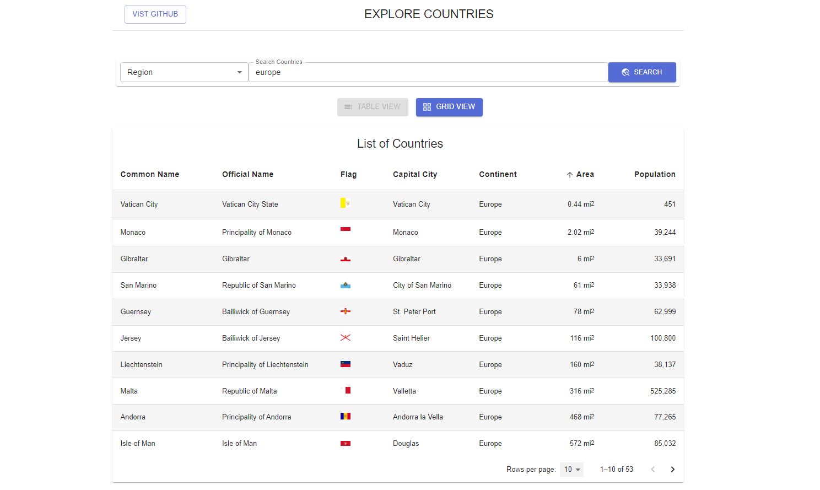Click 'Principality of Andorra' cell
Screen dimensions: 820x490
[256, 417]
